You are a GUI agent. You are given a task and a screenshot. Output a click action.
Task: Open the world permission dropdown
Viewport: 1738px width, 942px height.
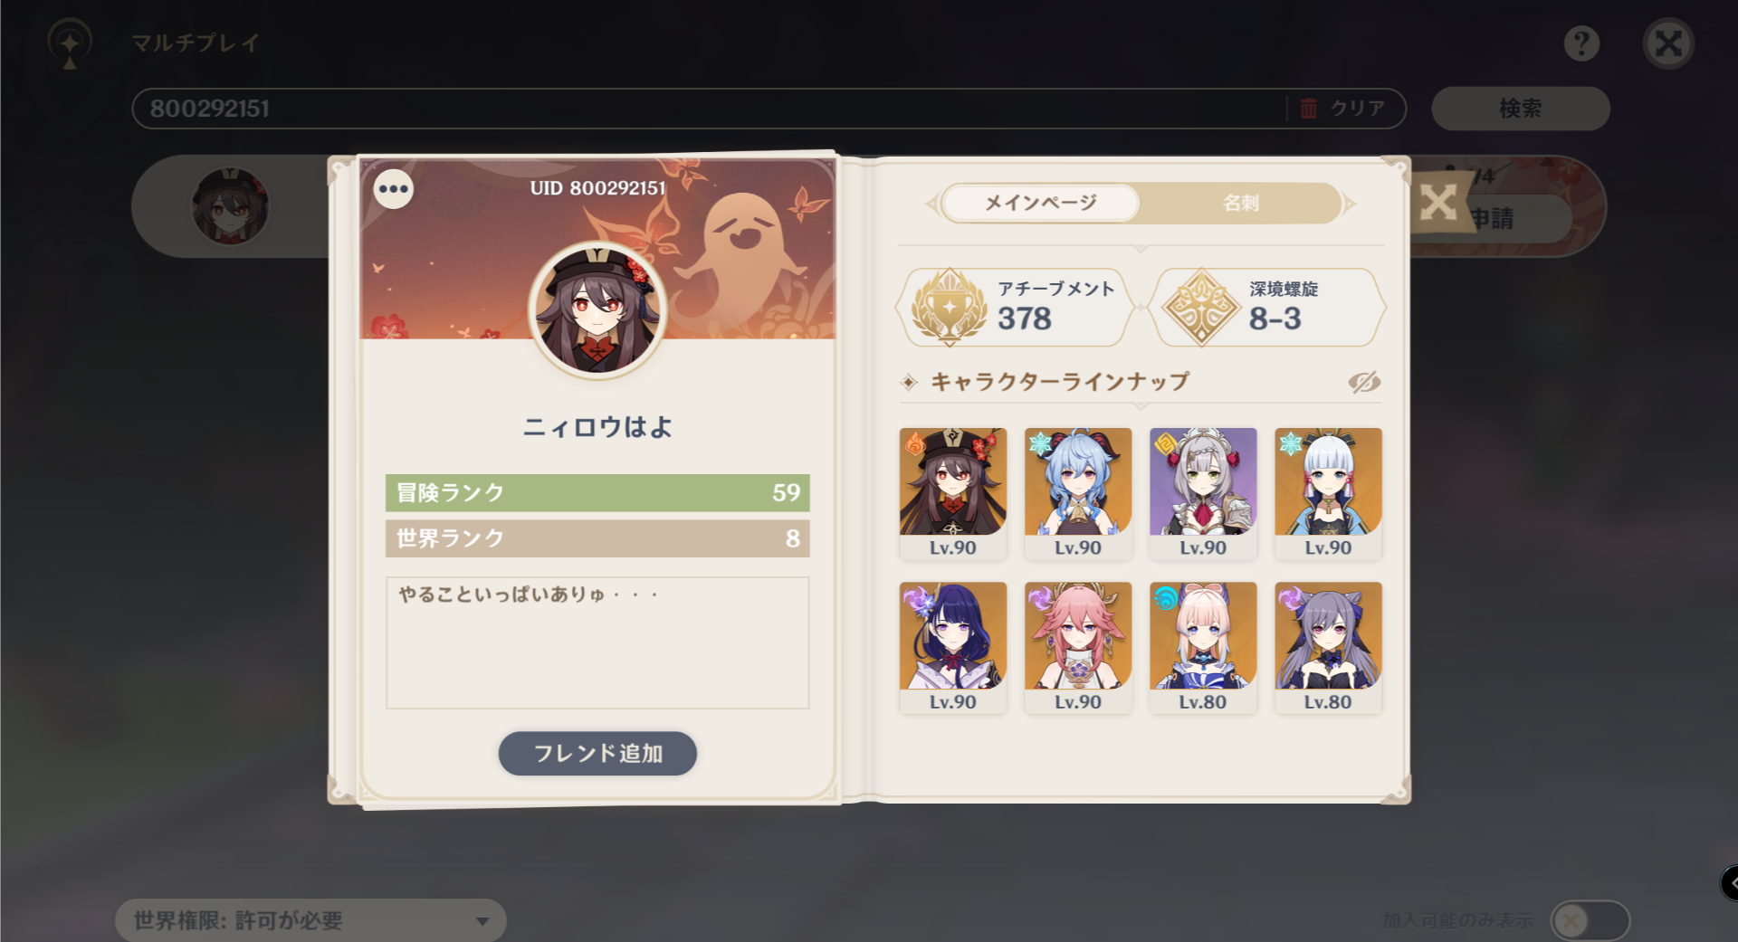(310, 920)
